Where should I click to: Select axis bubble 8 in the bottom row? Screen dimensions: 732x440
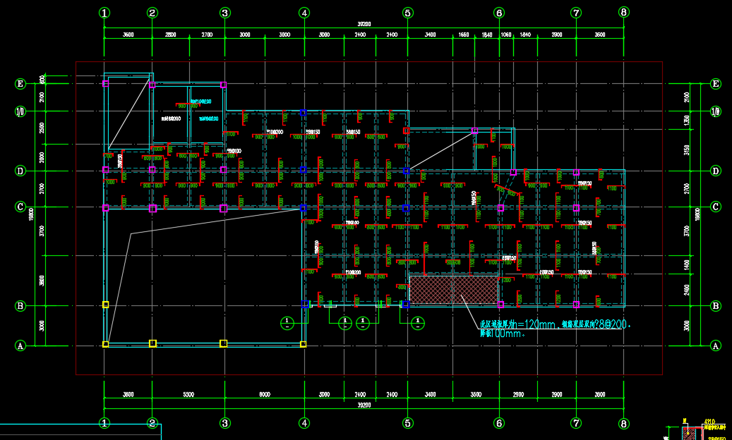[623, 424]
